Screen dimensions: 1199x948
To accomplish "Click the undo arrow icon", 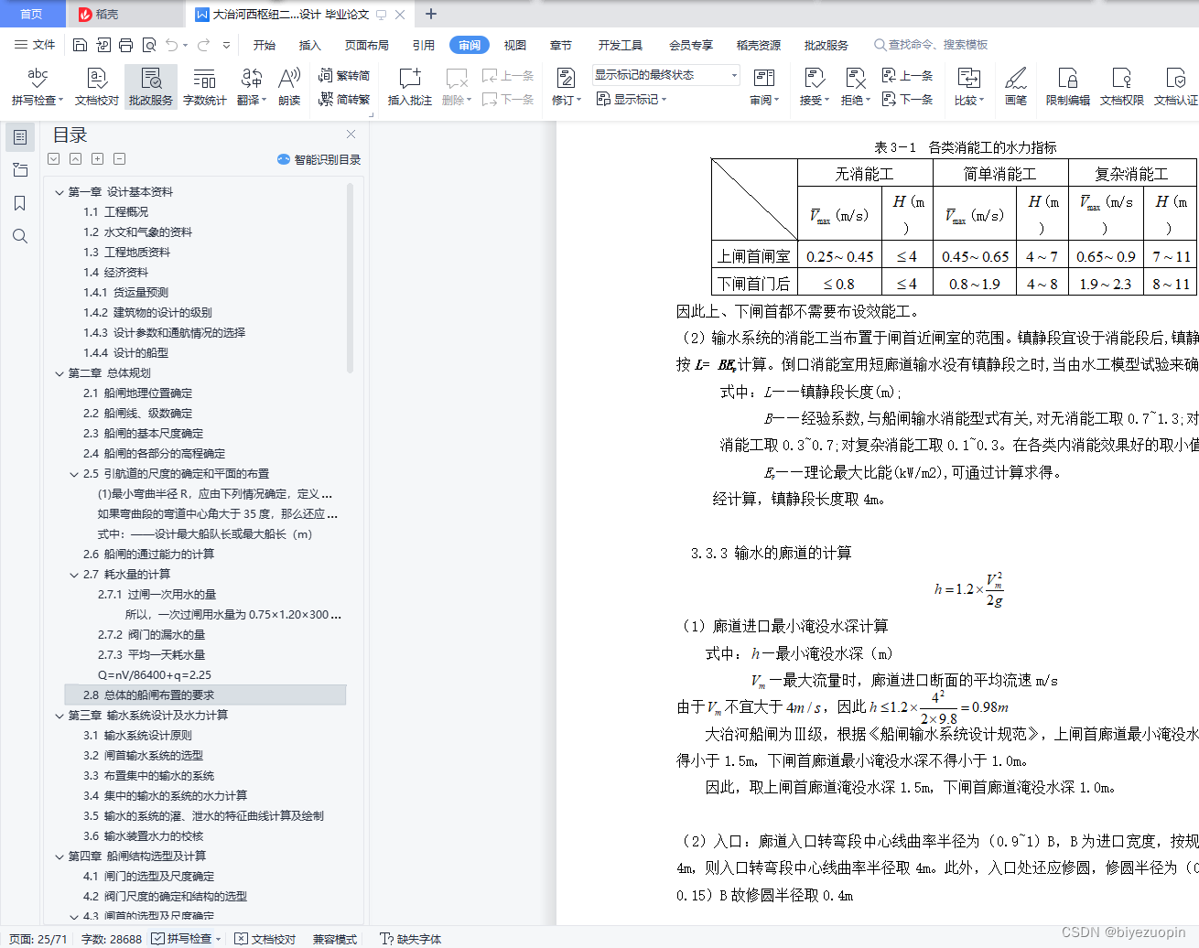I will click(171, 45).
